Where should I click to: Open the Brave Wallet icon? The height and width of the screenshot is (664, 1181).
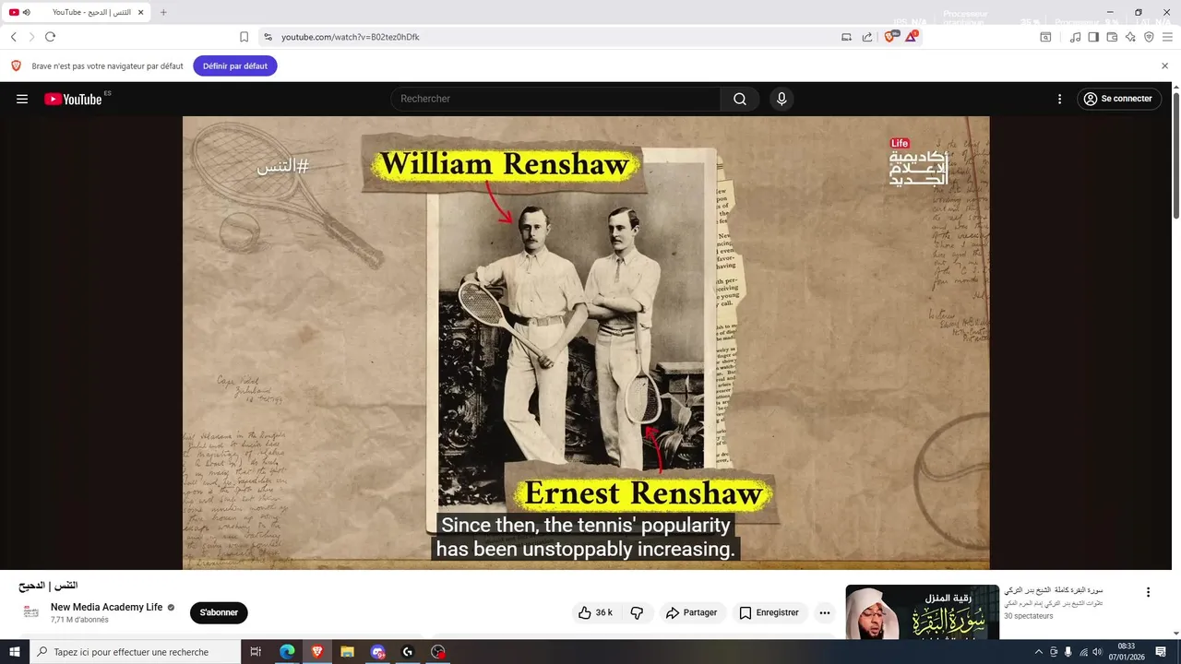point(1112,37)
